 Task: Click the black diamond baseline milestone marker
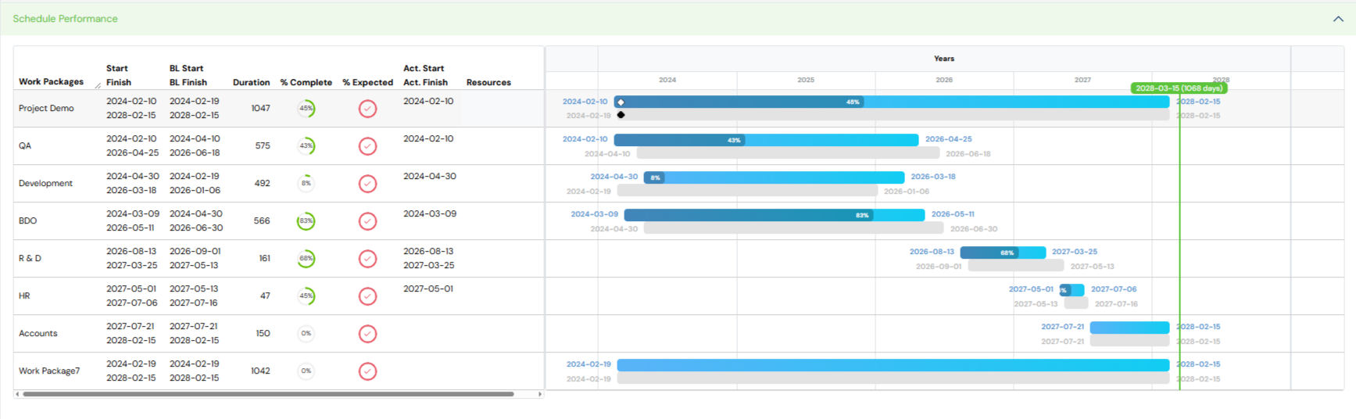[621, 115]
